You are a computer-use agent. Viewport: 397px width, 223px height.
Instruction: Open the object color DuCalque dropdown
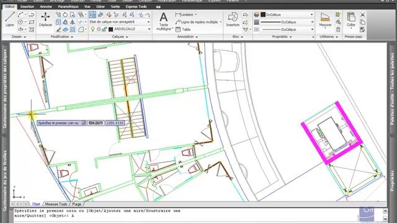pos(288,15)
